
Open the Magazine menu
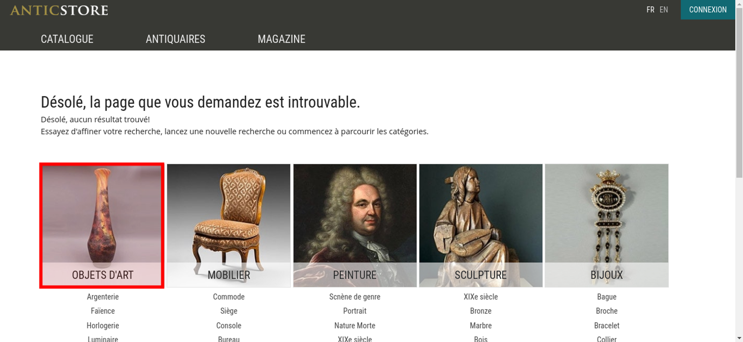click(x=282, y=39)
